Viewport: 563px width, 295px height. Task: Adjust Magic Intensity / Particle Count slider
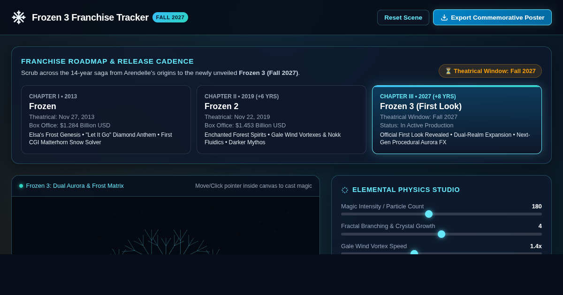(441, 214)
